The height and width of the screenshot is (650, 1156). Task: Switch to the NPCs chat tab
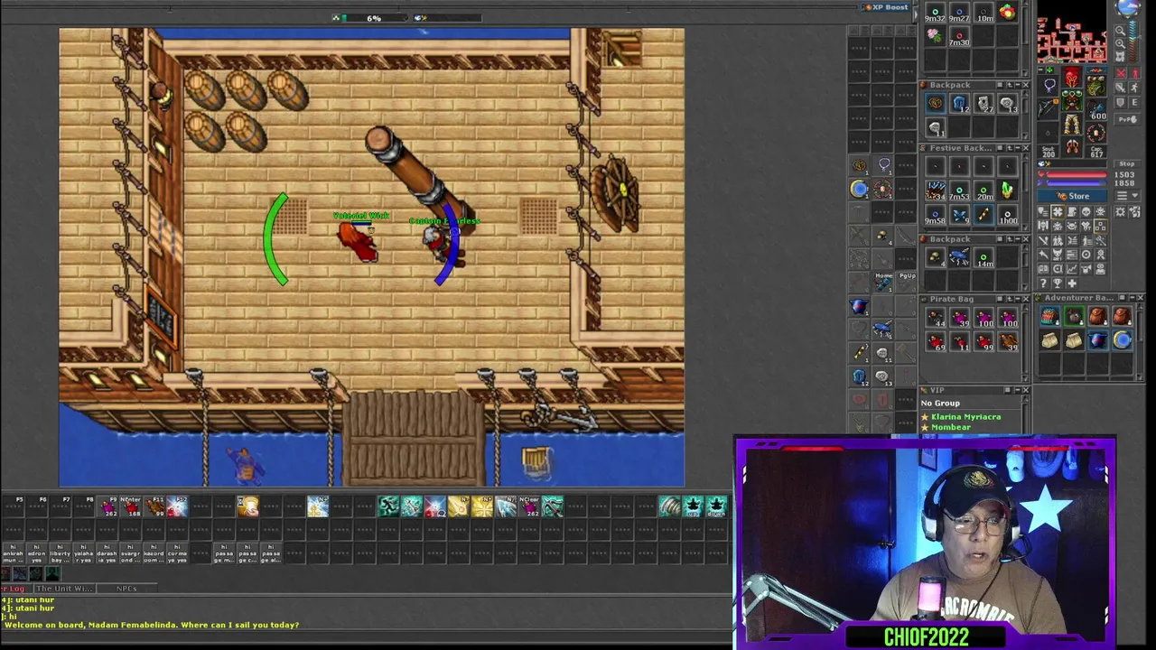(126, 589)
